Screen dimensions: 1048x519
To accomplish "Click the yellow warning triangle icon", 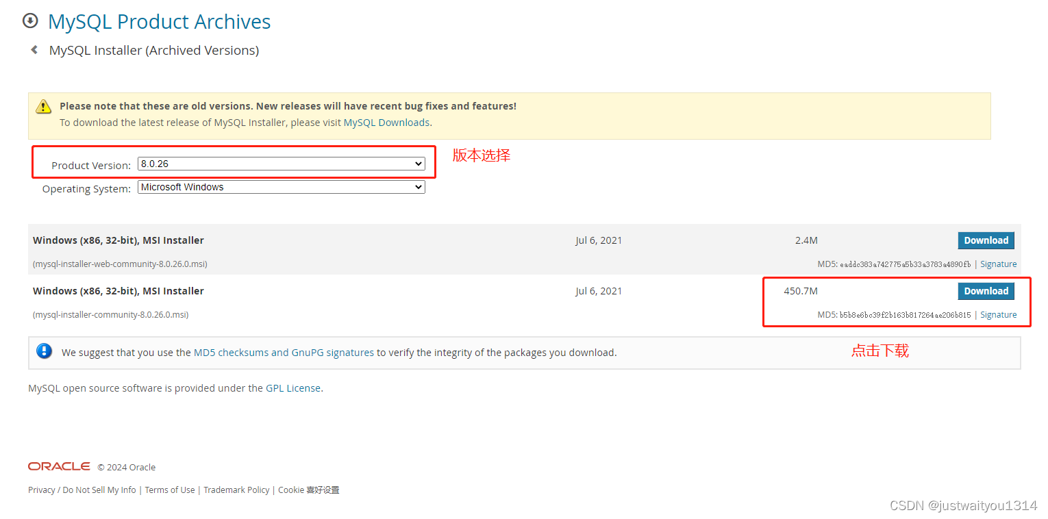I will (x=42, y=106).
